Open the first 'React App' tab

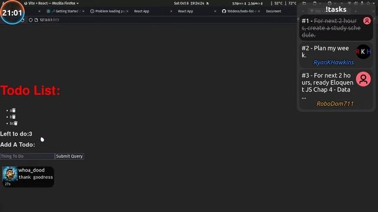pyautogui.click(x=142, y=11)
